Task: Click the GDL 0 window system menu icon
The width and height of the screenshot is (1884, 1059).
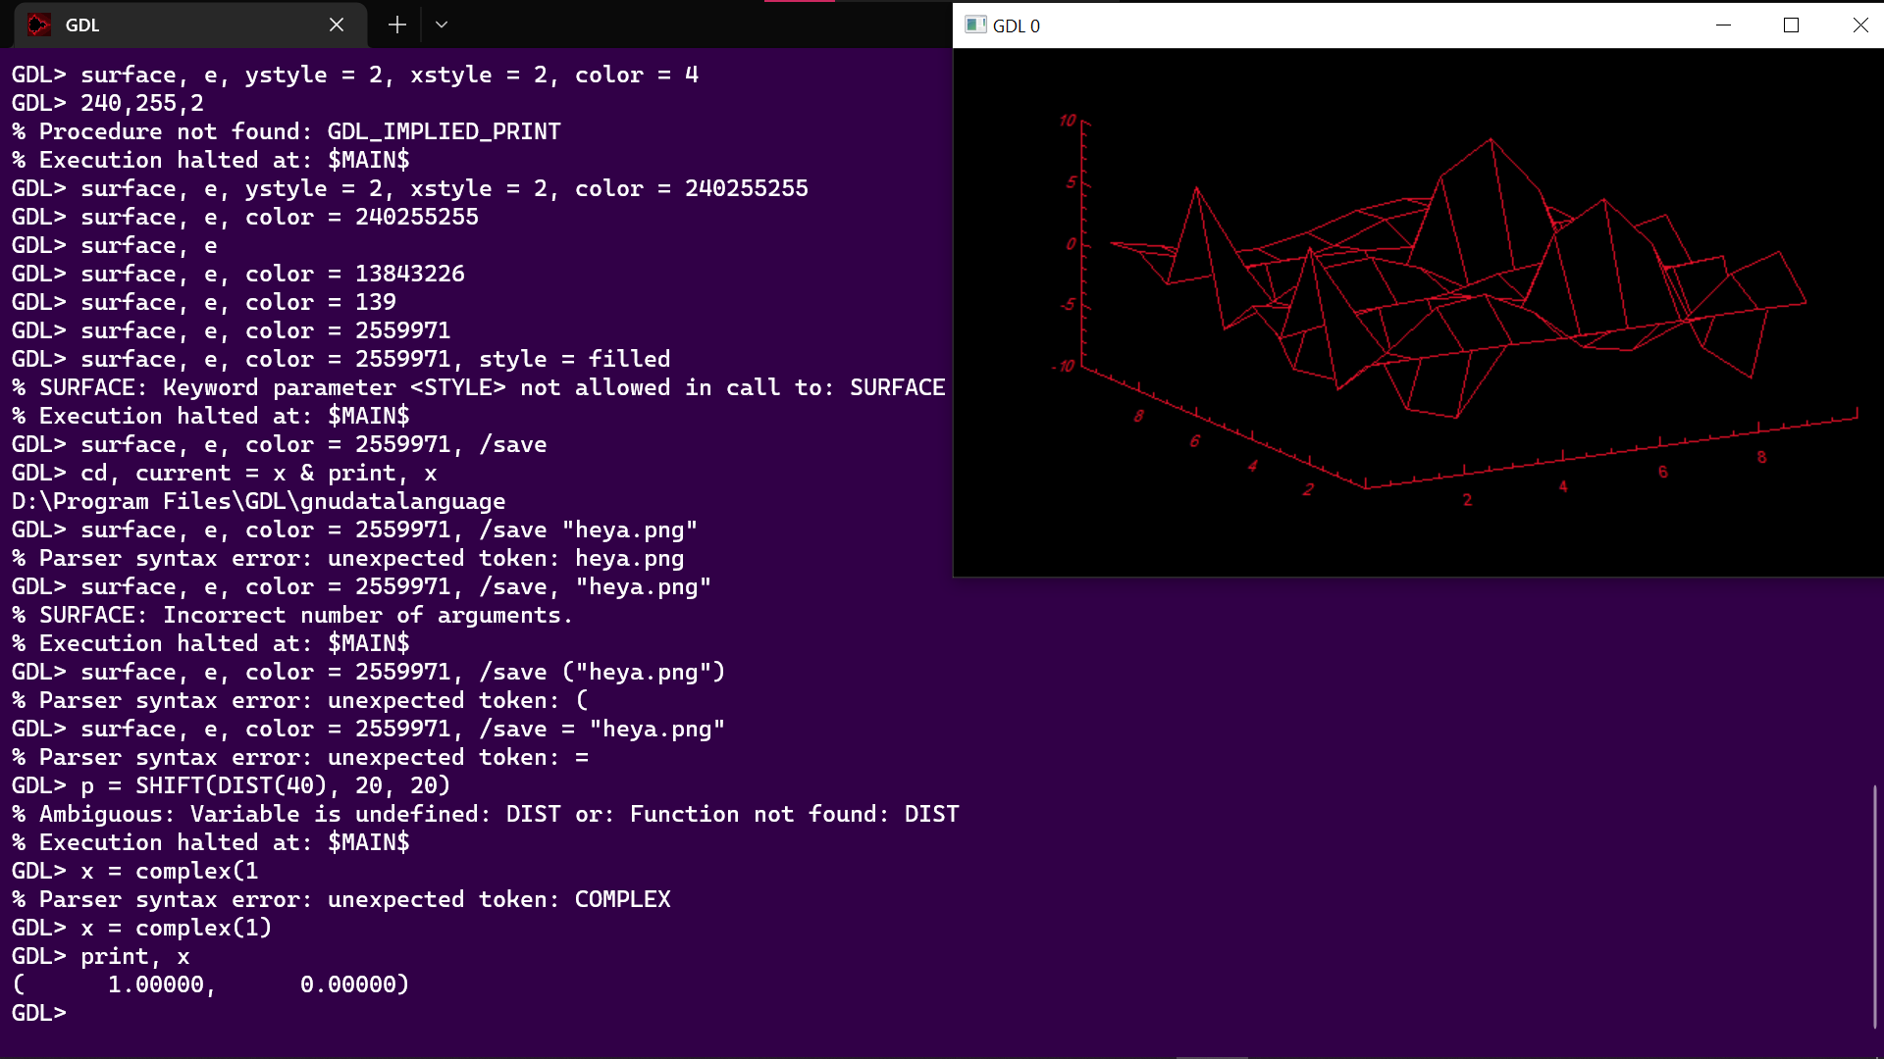Action: pos(975,25)
